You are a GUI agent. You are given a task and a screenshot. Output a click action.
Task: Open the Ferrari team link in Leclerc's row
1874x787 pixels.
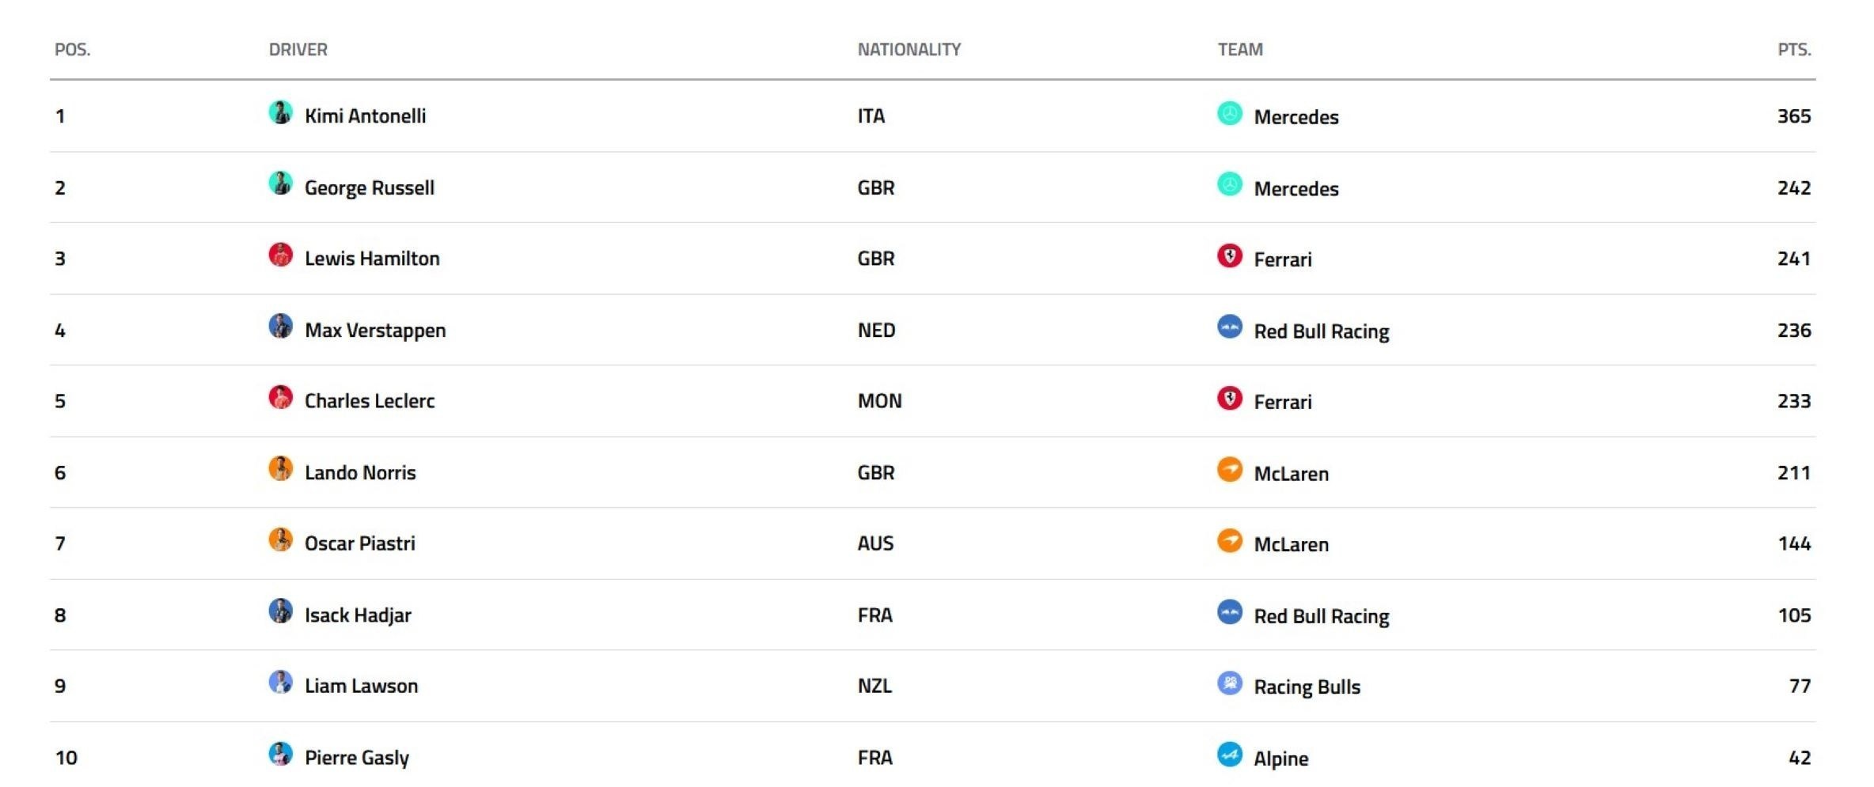tap(1283, 402)
